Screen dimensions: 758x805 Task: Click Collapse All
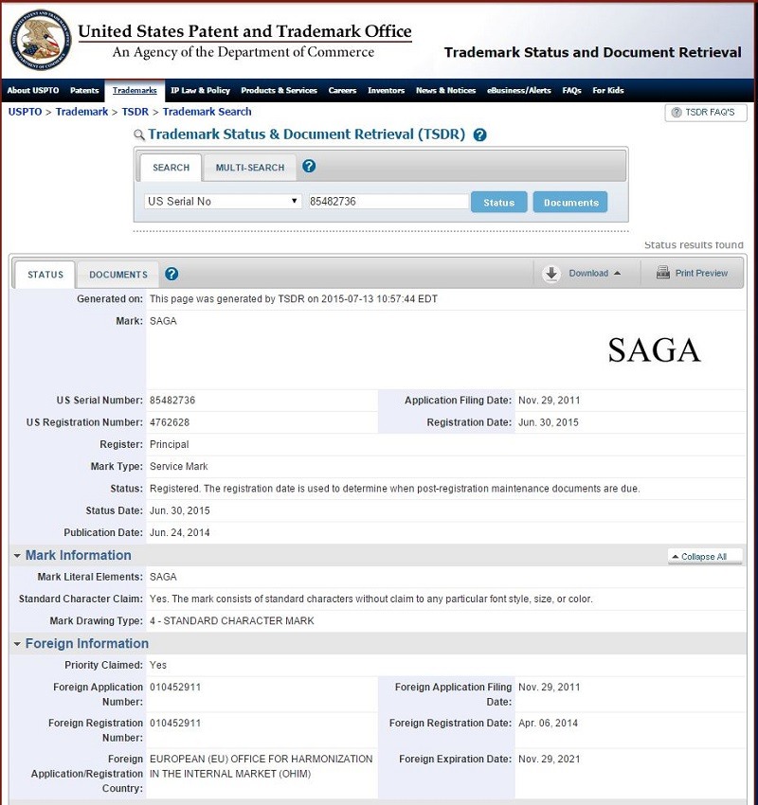pyautogui.click(x=705, y=557)
